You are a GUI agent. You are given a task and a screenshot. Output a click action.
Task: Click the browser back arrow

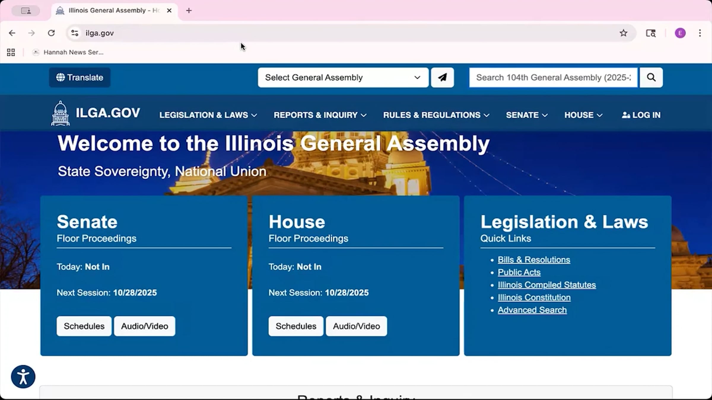tap(12, 33)
